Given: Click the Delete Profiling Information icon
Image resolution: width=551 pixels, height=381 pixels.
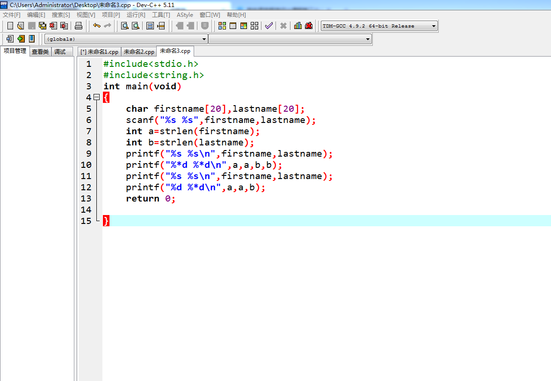Looking at the screenshot, I should [309, 26].
